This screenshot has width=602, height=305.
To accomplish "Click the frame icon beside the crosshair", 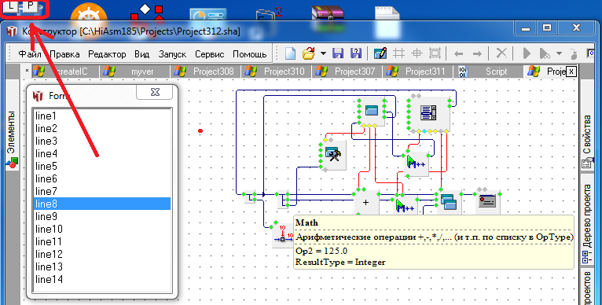I will pos(435,53).
